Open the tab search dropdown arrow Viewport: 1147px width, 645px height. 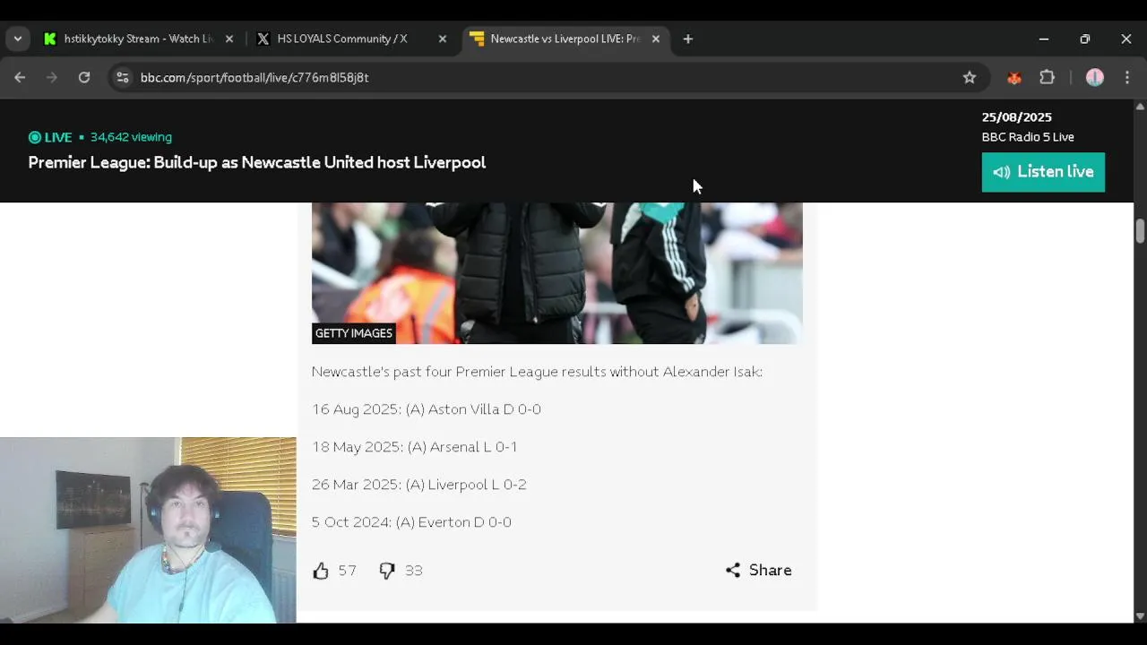tap(18, 39)
